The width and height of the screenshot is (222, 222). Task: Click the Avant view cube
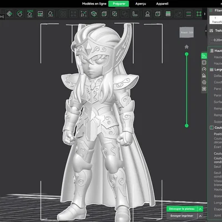click(x=187, y=32)
